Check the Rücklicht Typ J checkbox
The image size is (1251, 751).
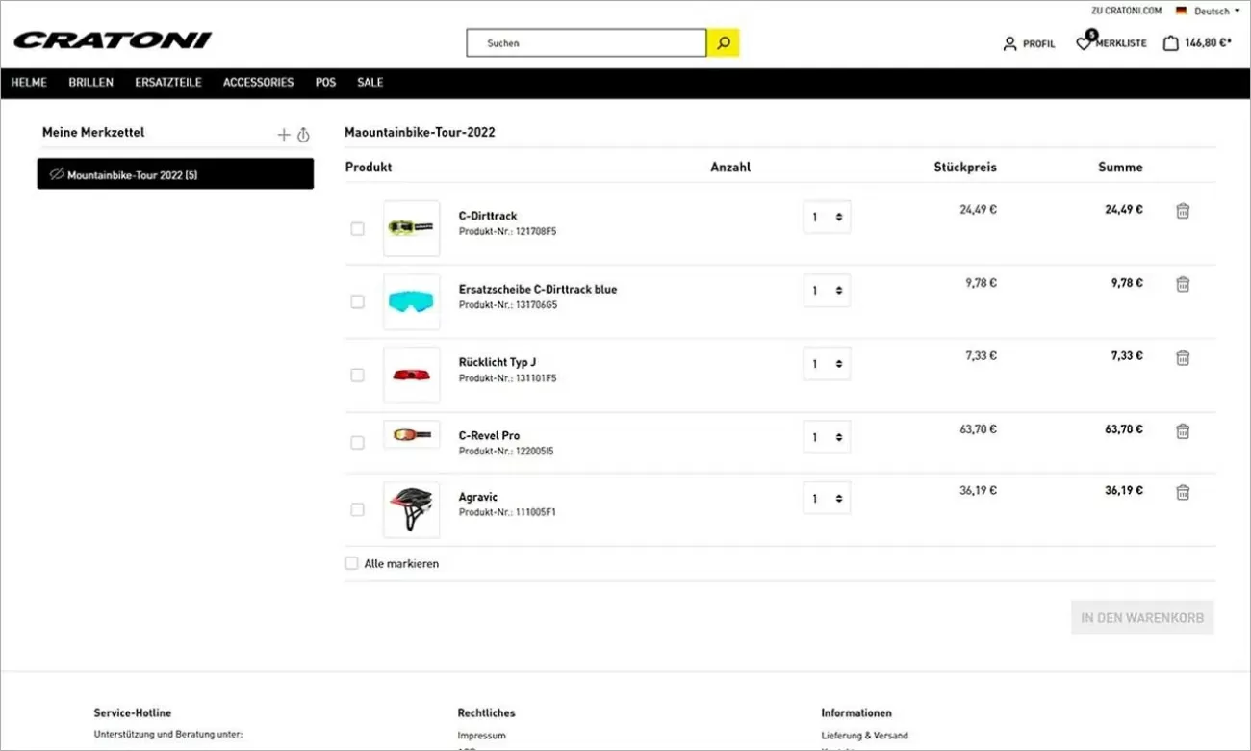coord(357,375)
